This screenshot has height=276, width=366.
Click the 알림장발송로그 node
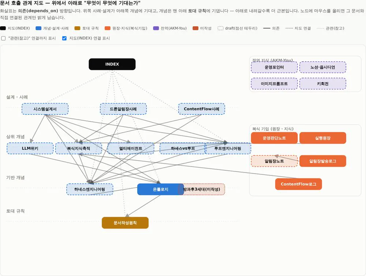323,161
